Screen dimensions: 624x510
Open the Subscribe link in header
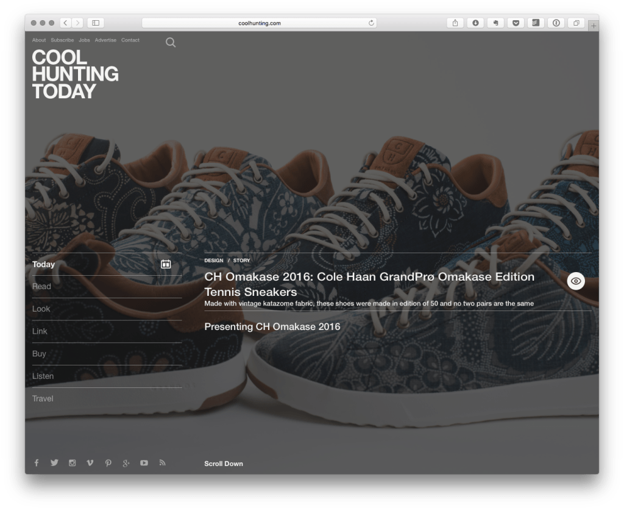pyautogui.click(x=62, y=40)
